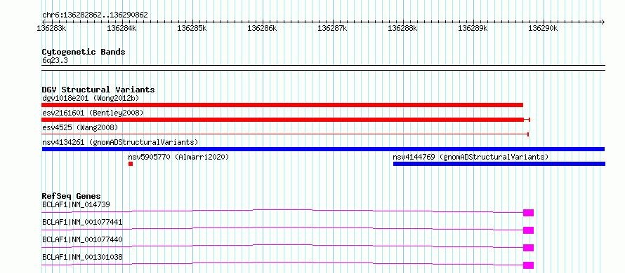Open variant label nsv4144769 gnomAD
The height and width of the screenshot is (273, 625).
coord(471,157)
